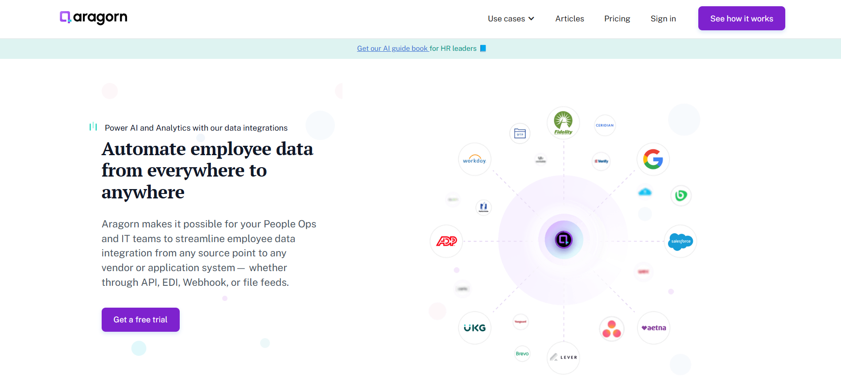This screenshot has width=841, height=379.
Task: Open the Get our AI guide book link
Action: pos(392,48)
